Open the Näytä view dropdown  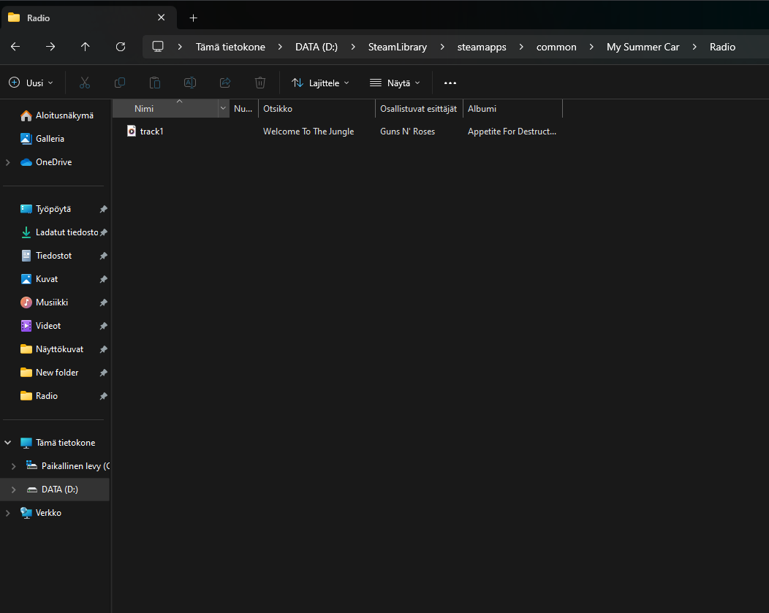tap(395, 83)
